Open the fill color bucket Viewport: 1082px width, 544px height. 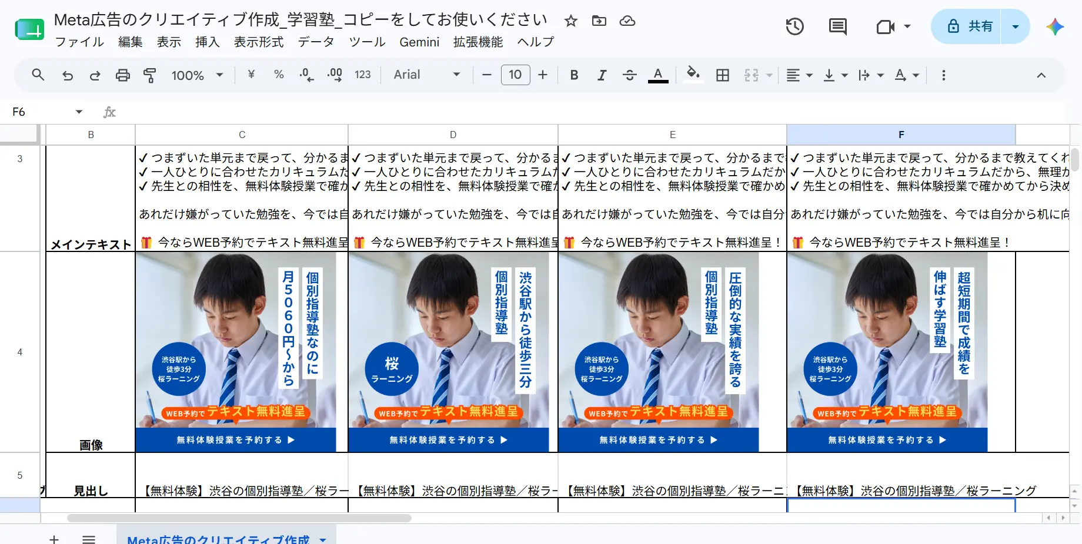click(693, 75)
